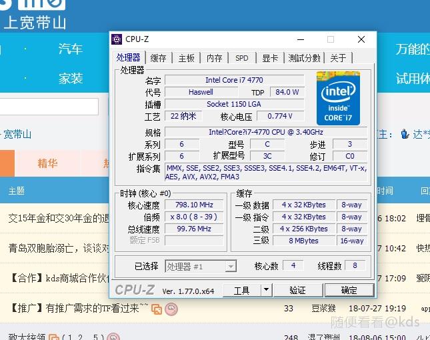Click the 22 纳米 process value

coord(183,116)
